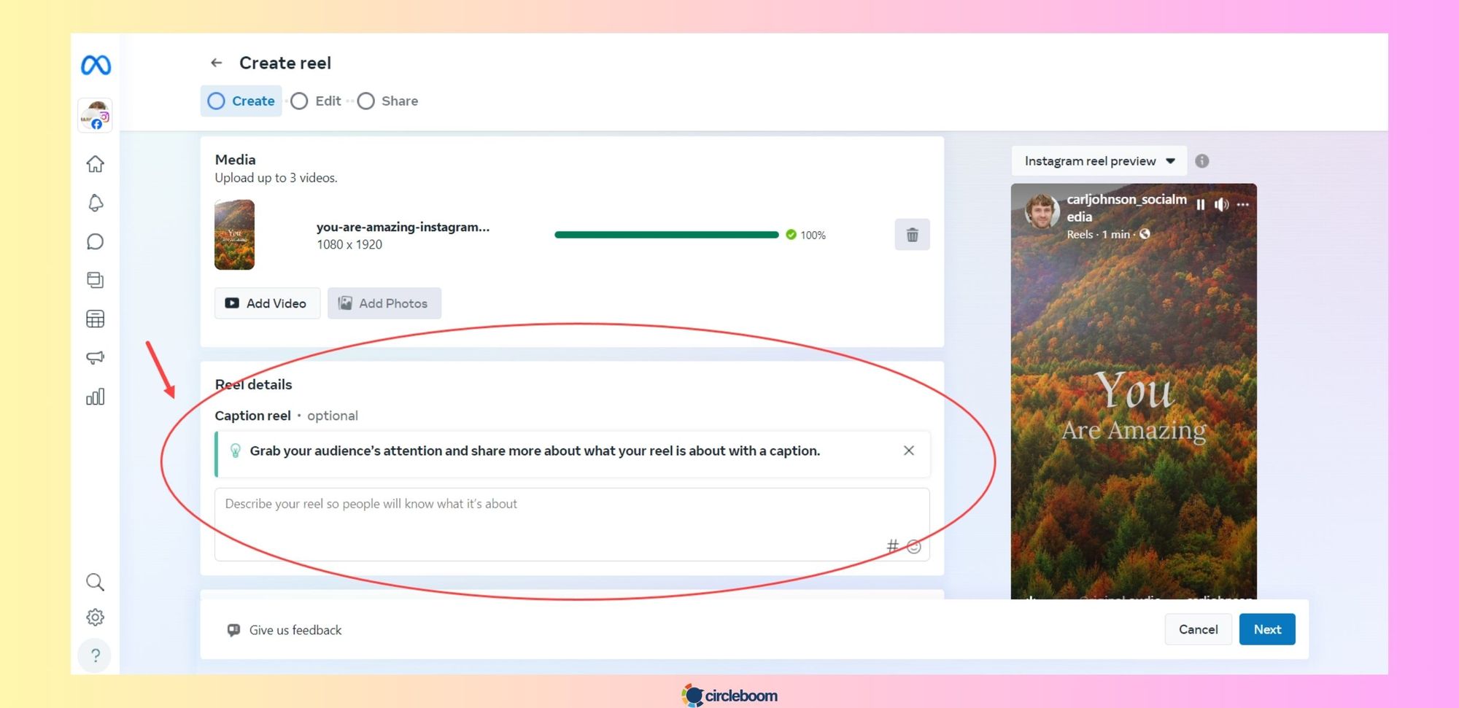Open Insights bar chart icon

point(96,397)
